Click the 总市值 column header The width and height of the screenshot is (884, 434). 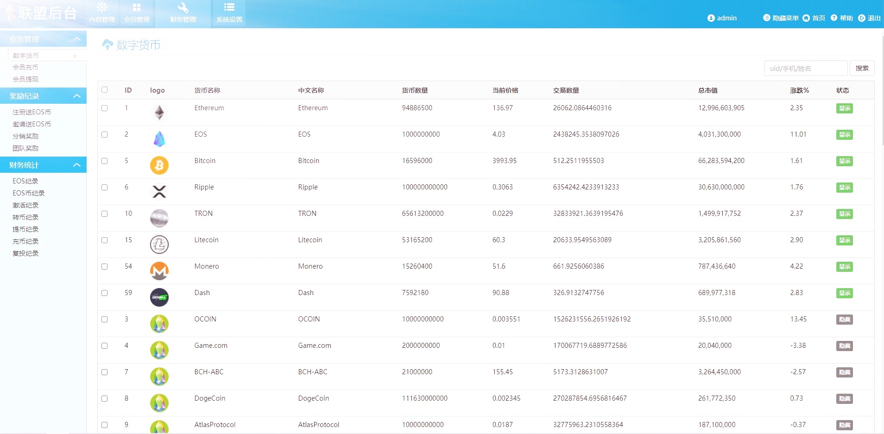pos(708,90)
